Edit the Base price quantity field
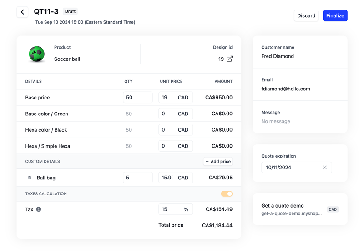 137,98
